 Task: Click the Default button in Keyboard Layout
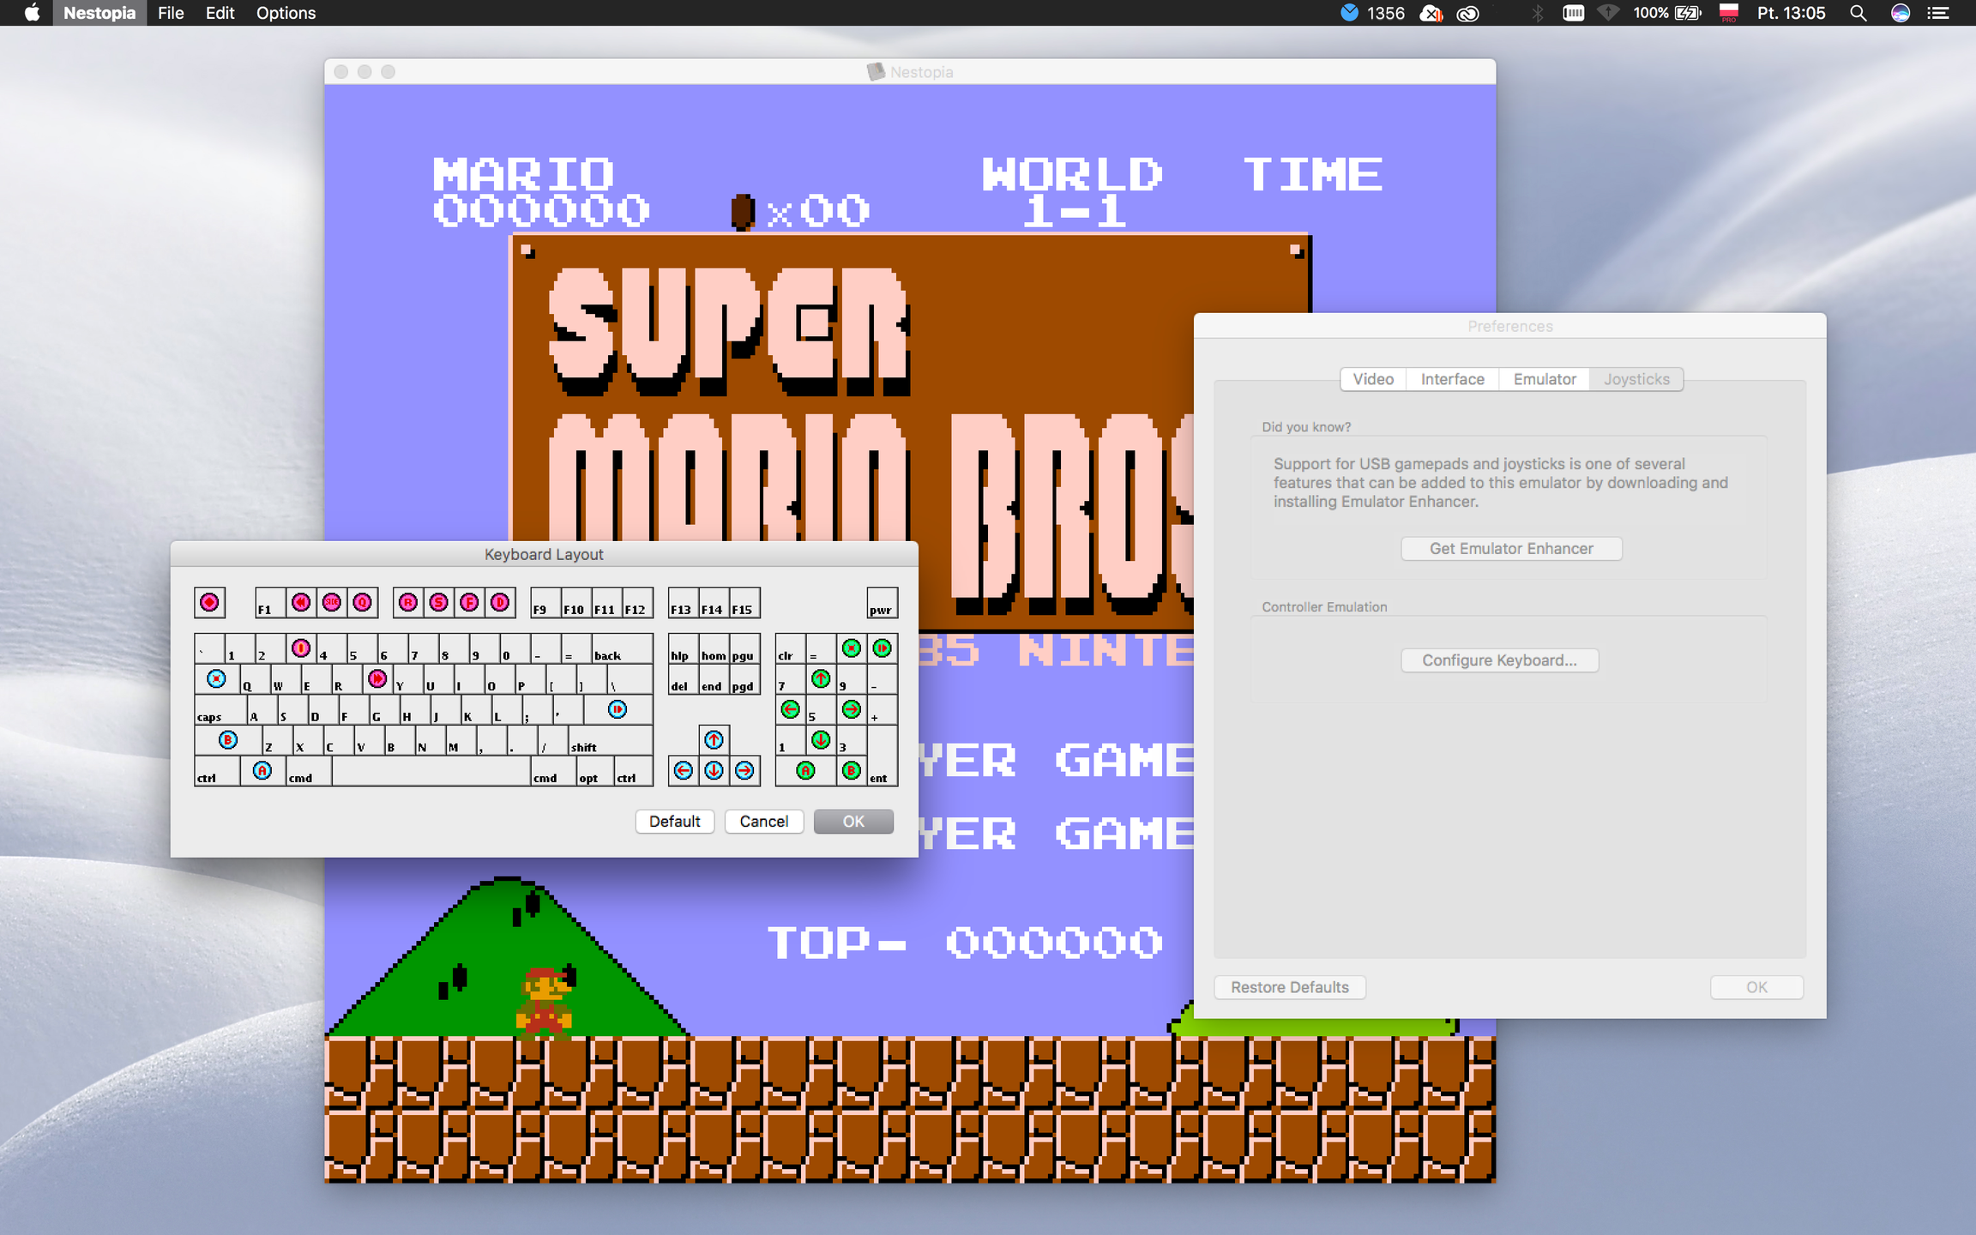(675, 822)
